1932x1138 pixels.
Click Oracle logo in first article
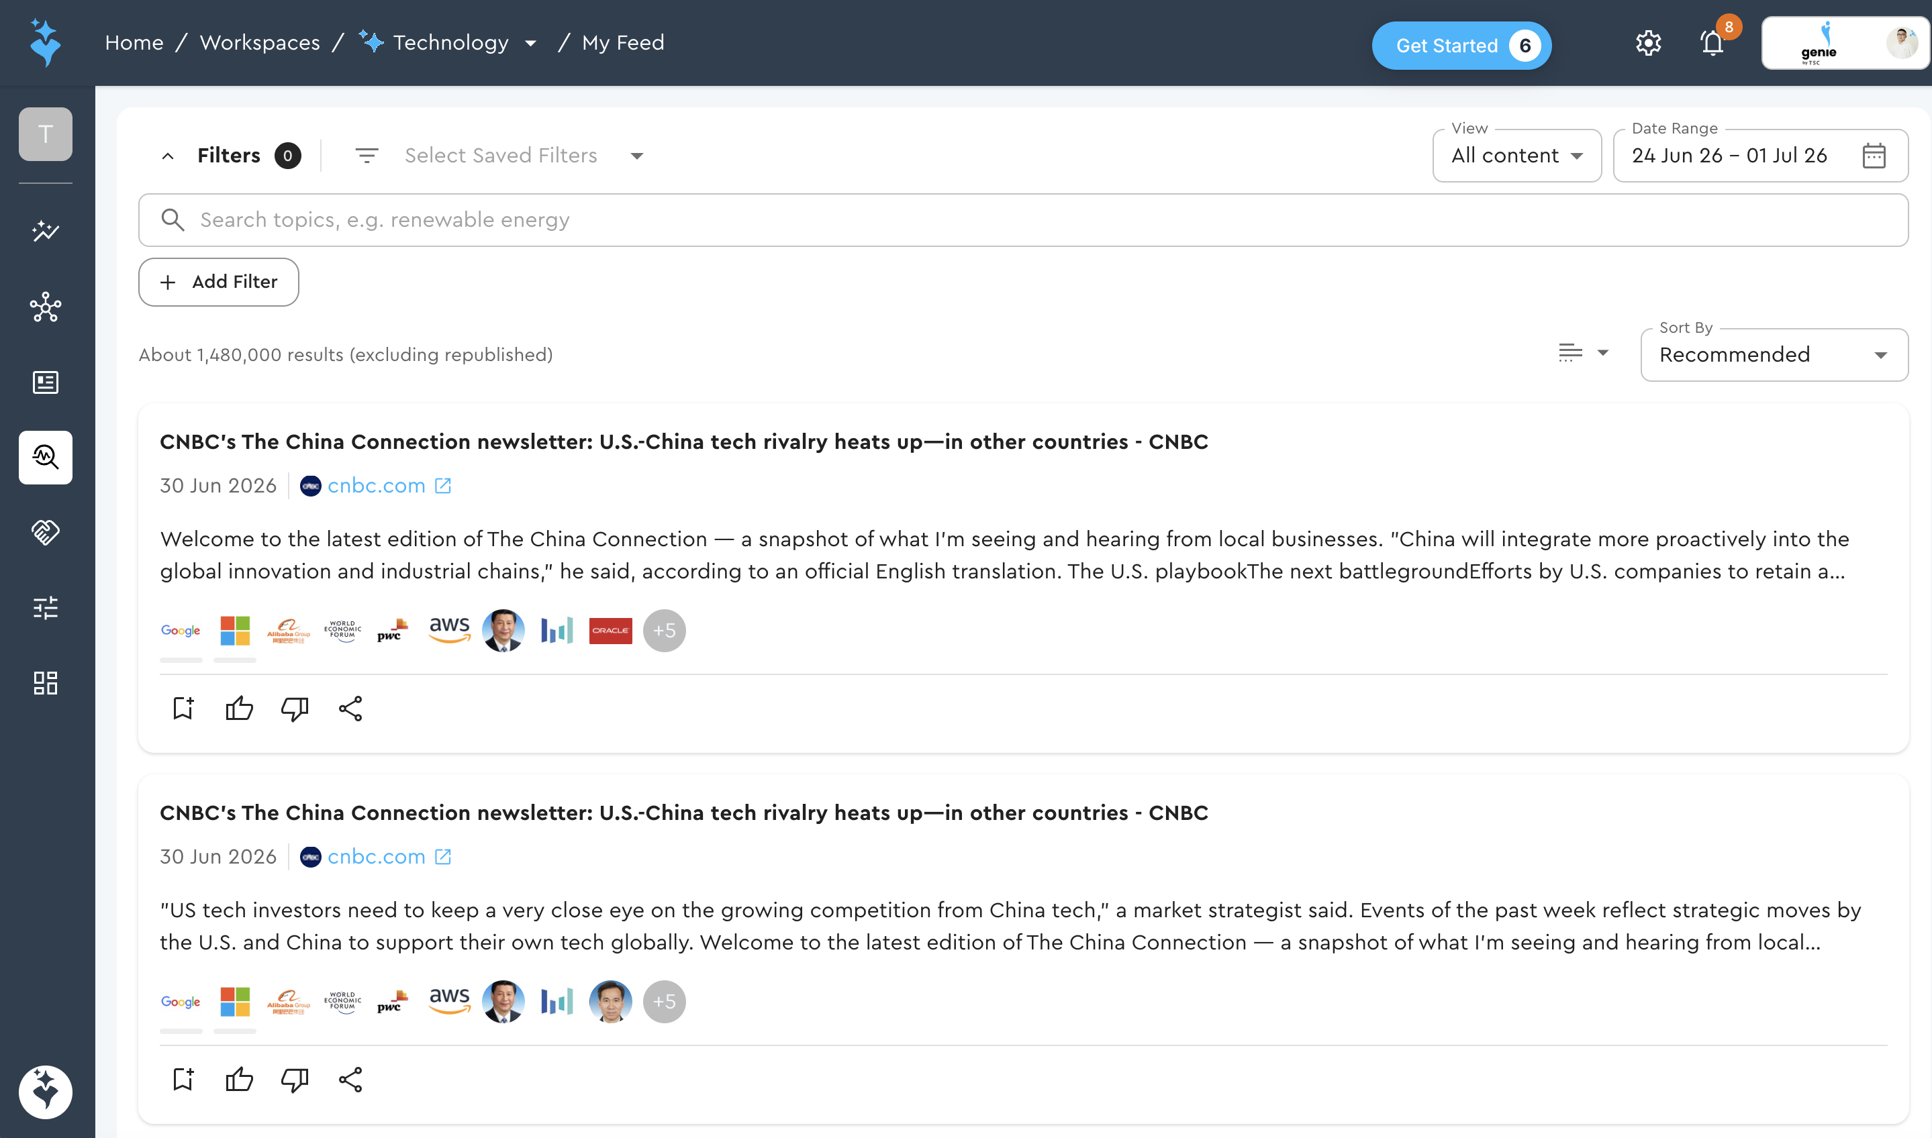pos(610,630)
